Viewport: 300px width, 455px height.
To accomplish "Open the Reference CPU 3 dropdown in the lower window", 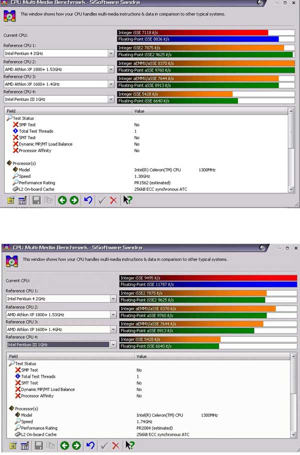I will pos(113,329).
